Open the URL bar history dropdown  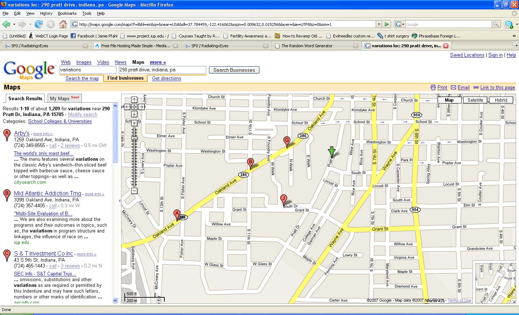point(378,25)
